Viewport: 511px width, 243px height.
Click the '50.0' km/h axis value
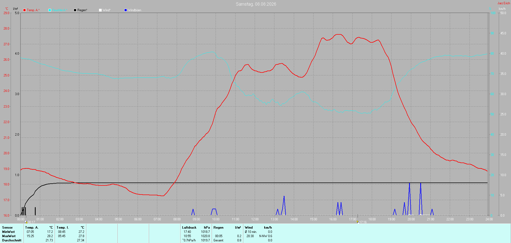click(503, 13)
